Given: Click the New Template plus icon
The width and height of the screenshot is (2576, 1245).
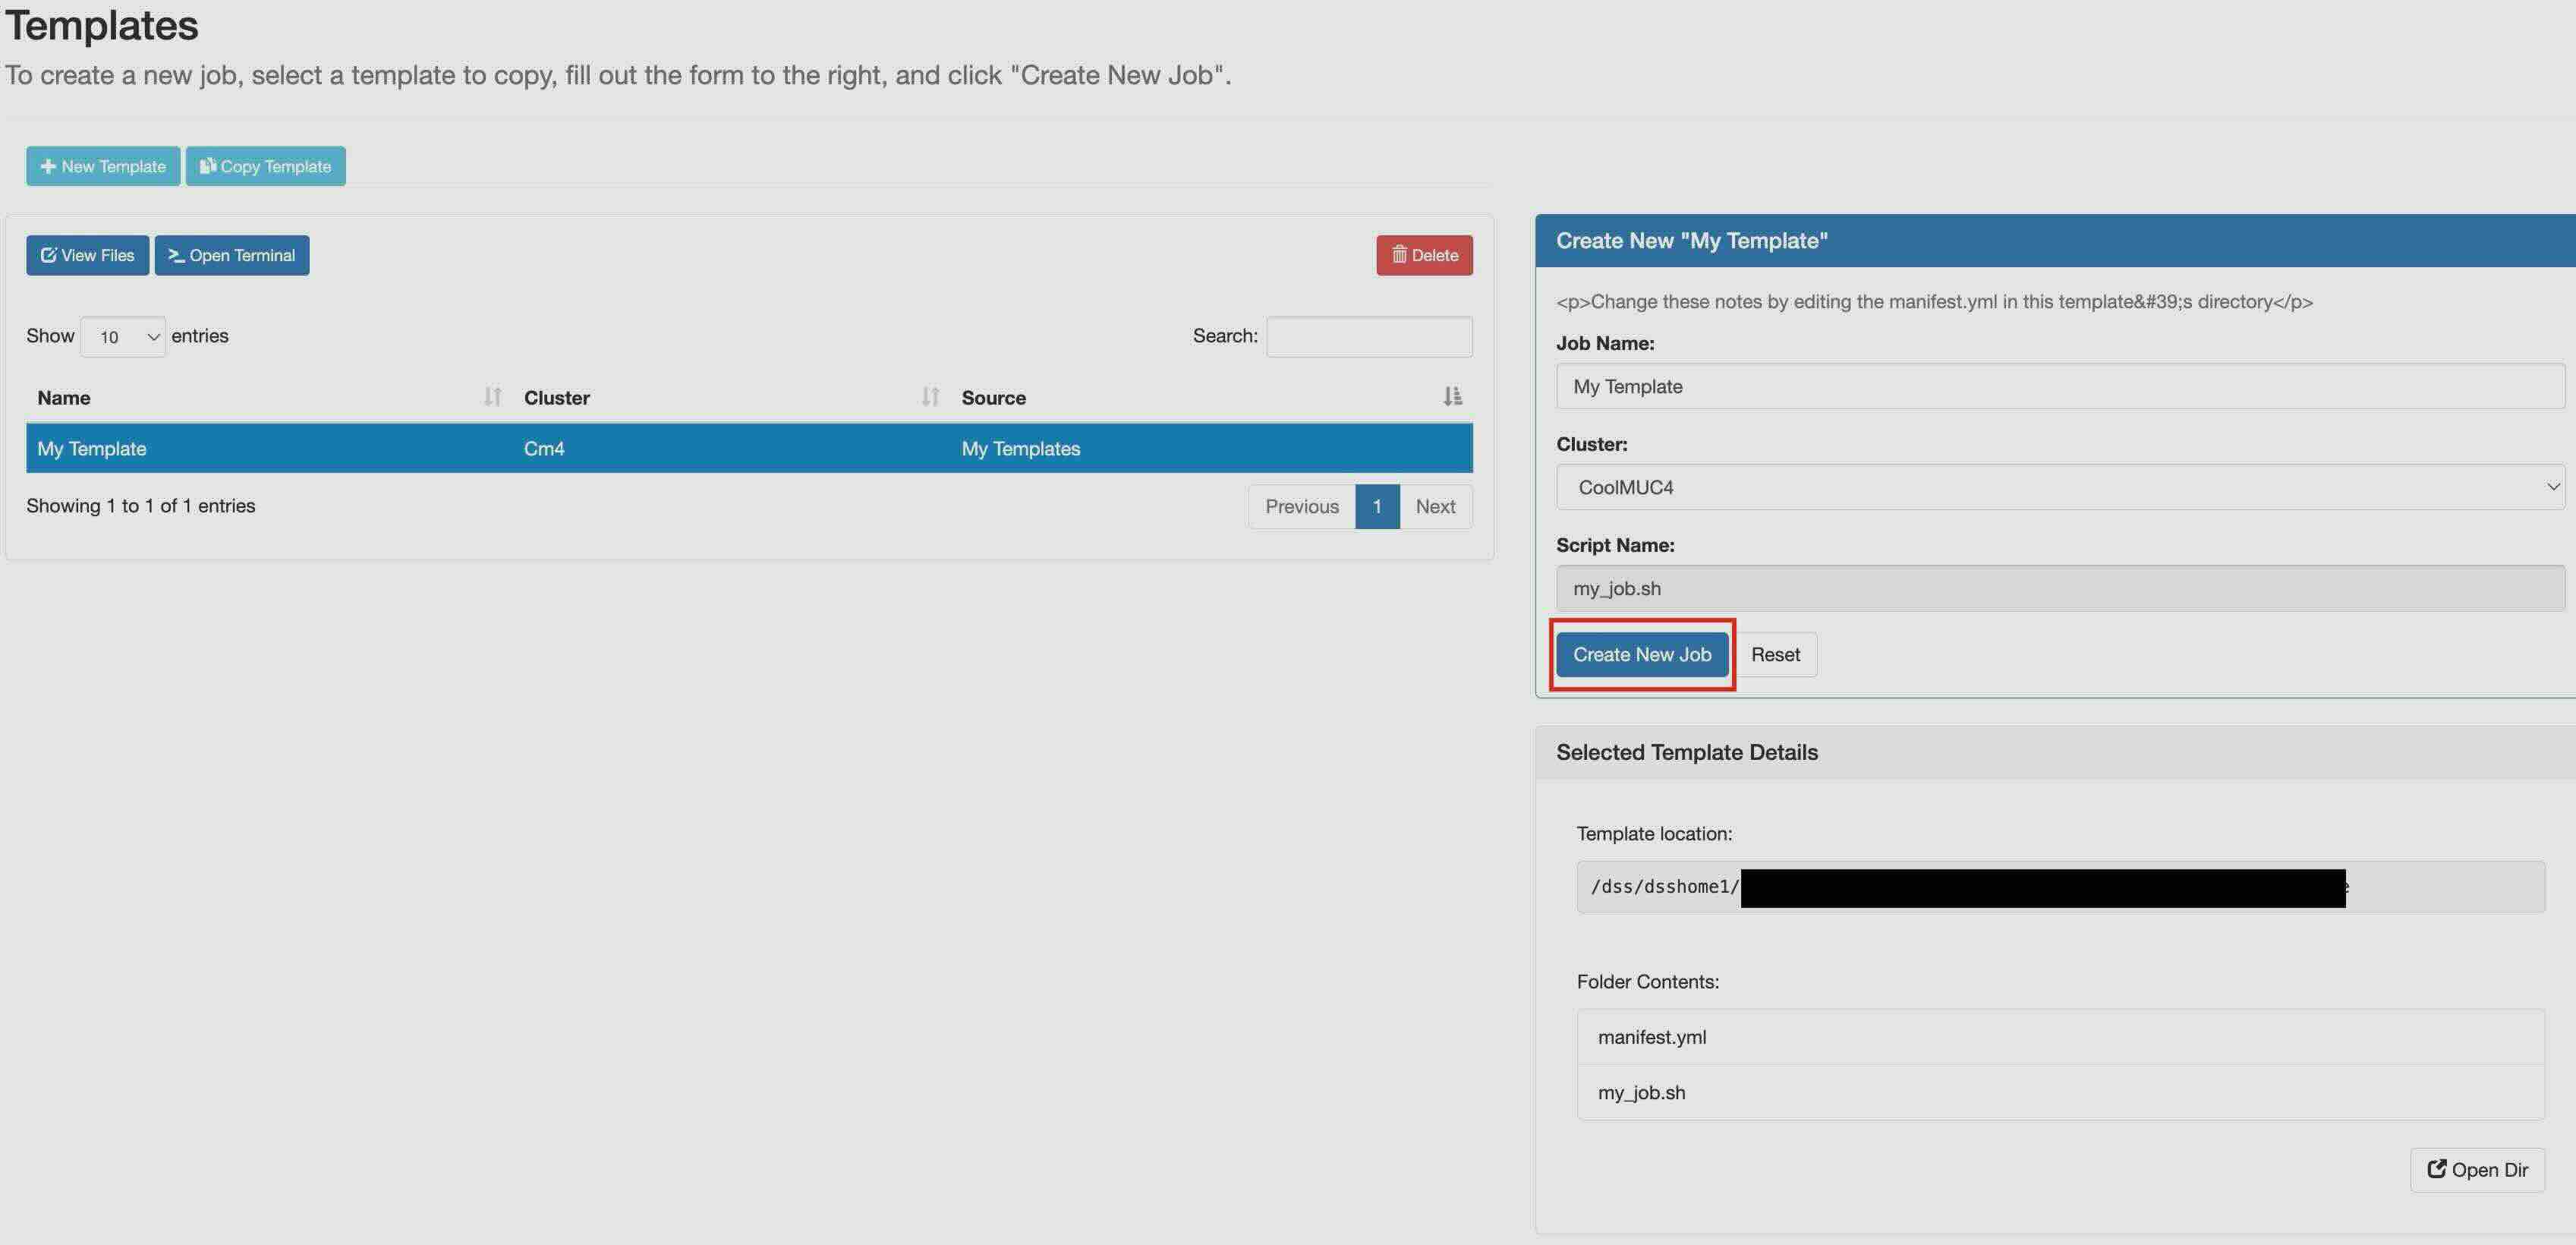Looking at the screenshot, I should click(47, 166).
